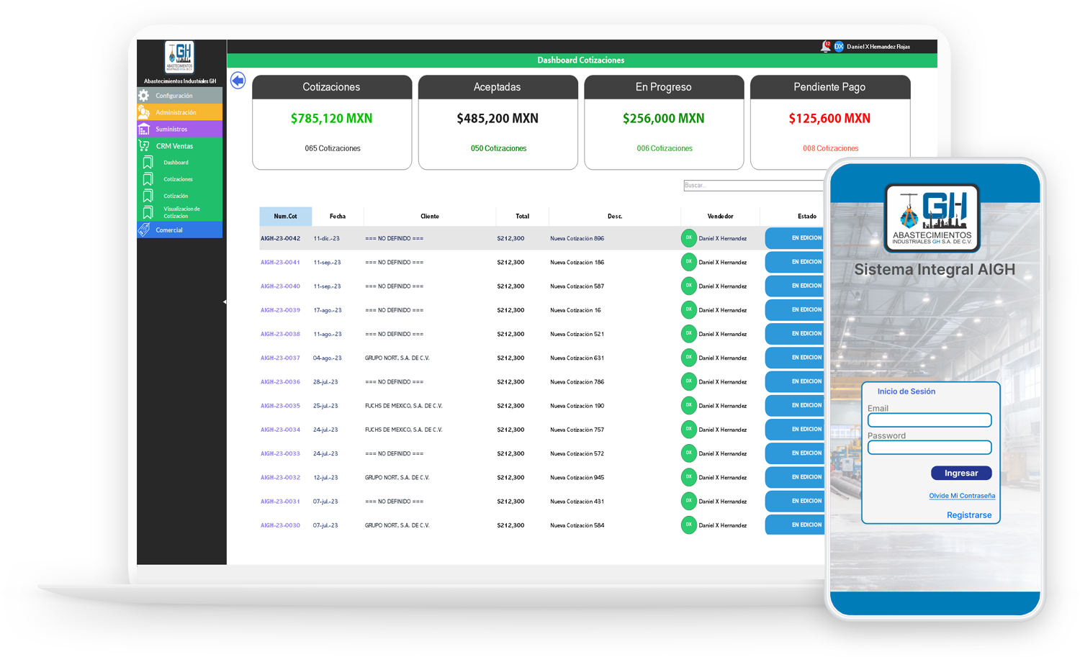Screen dimensions: 1080x657
Task: Click EN EDICION button for AIGH-23-0037
Action: point(796,358)
